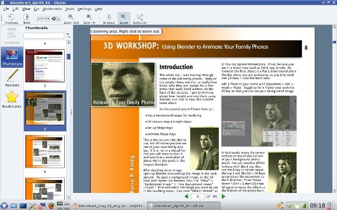Click the document vertical scrollbar handle
Viewport: 337px width, 210px height.
tap(334, 42)
